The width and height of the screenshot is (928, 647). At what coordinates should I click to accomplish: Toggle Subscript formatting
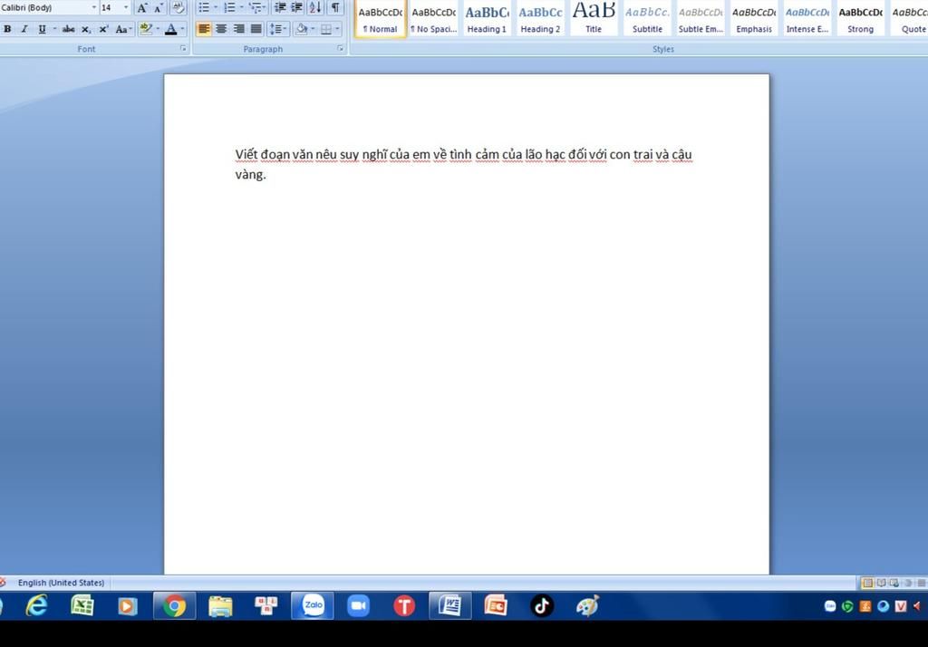pyautogui.click(x=86, y=28)
